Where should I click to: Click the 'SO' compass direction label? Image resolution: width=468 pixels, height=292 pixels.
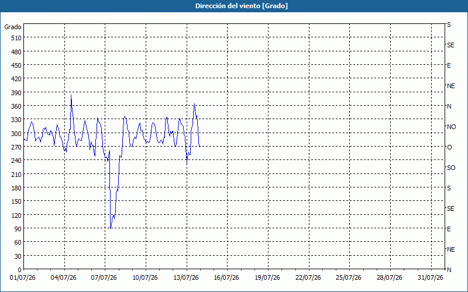tap(451, 168)
